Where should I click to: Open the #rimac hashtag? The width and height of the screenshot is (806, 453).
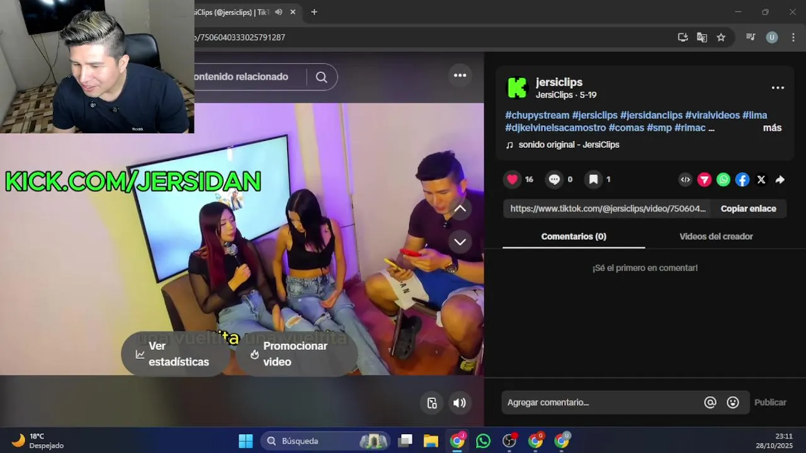[x=690, y=128]
